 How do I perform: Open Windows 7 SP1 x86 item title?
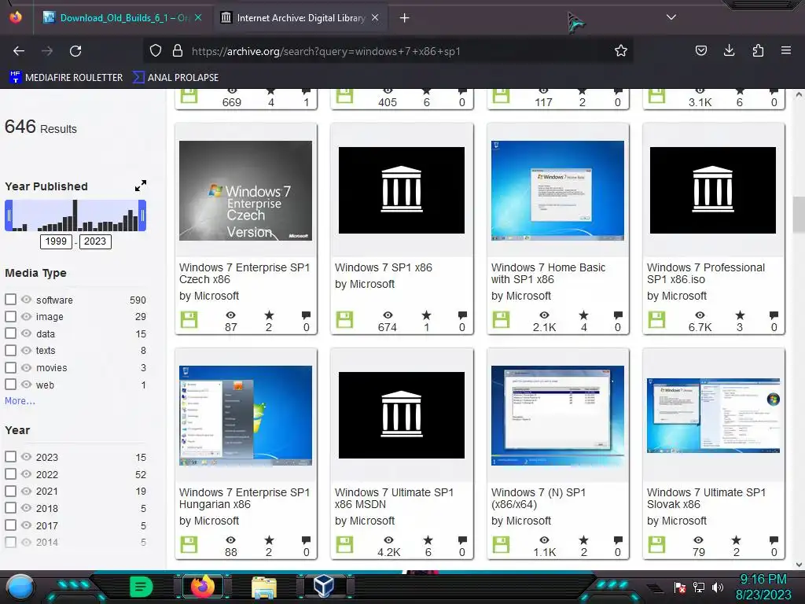[x=384, y=267]
